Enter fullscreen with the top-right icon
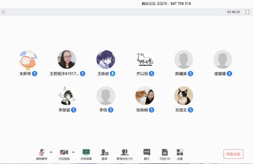Image resolution: width=253 pixels, height=164 pixels. point(247,12)
